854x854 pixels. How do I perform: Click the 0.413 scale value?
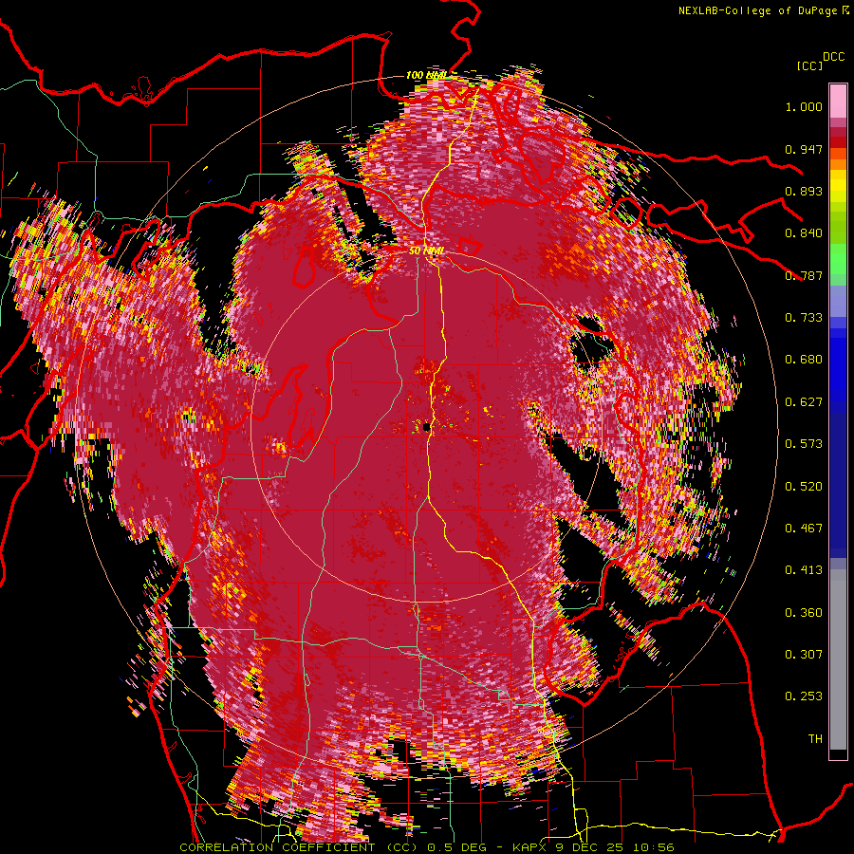point(804,570)
